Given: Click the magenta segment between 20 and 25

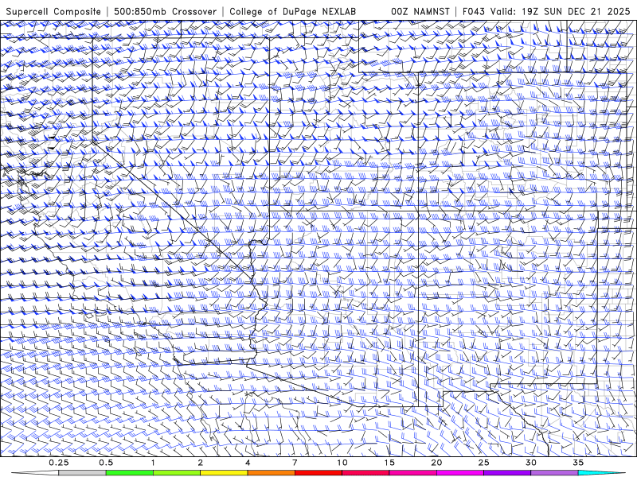Looking at the screenshot, I should click(460, 473).
